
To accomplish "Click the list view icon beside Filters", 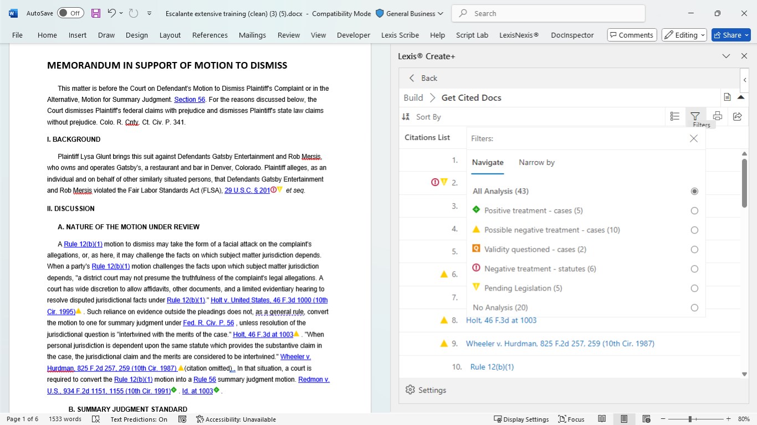I will point(674,116).
